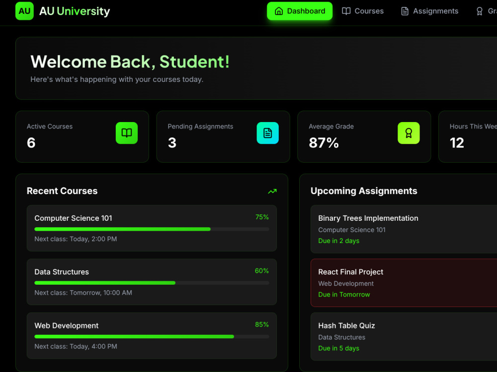Click 'Due in 5 days' label

339,348
